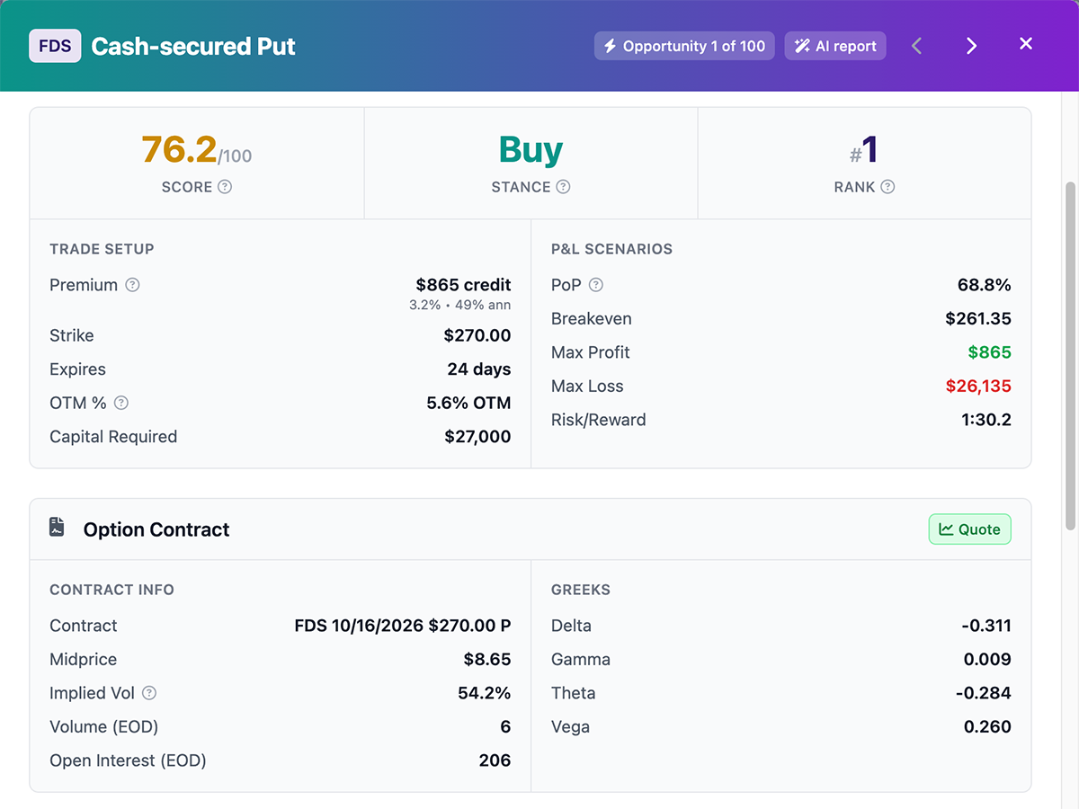
Task: Select the -0.311 delta value
Action: click(985, 626)
